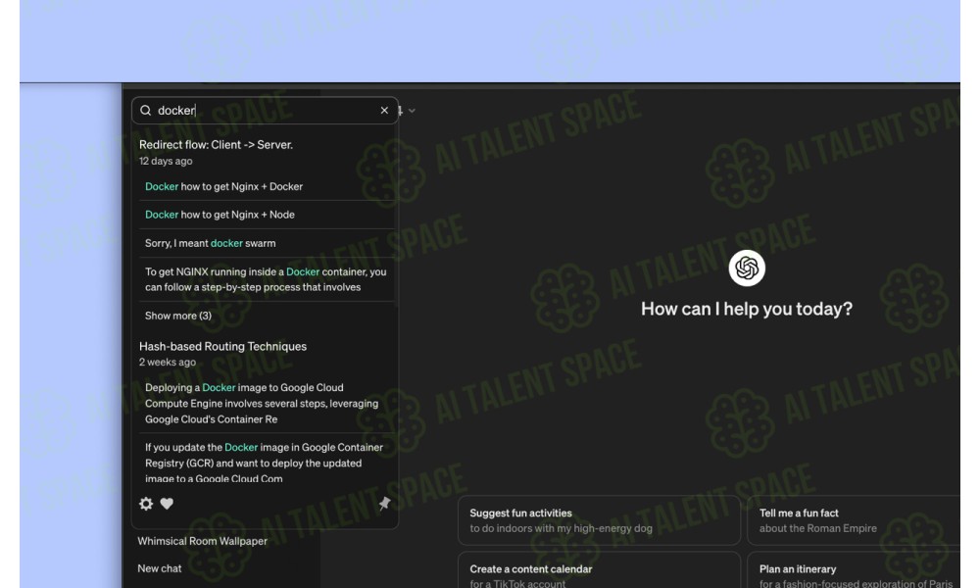
Task: Choose Tell me a fun fact prompt card
Action: tap(854, 520)
